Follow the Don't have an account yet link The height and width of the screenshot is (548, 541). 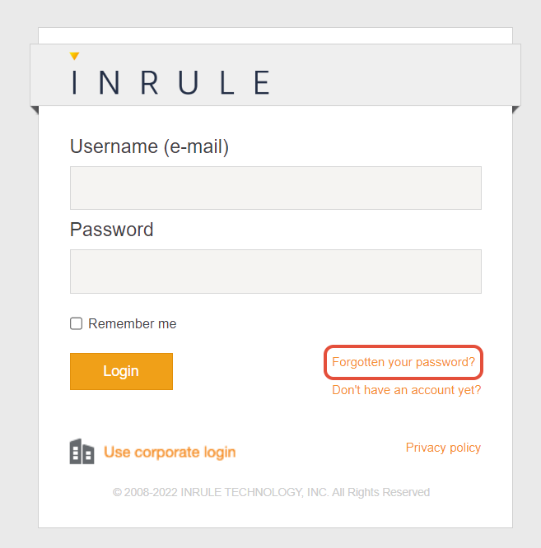click(406, 390)
